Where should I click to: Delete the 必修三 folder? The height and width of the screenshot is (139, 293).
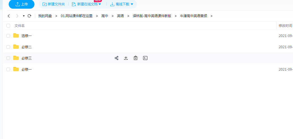click(x=136, y=58)
